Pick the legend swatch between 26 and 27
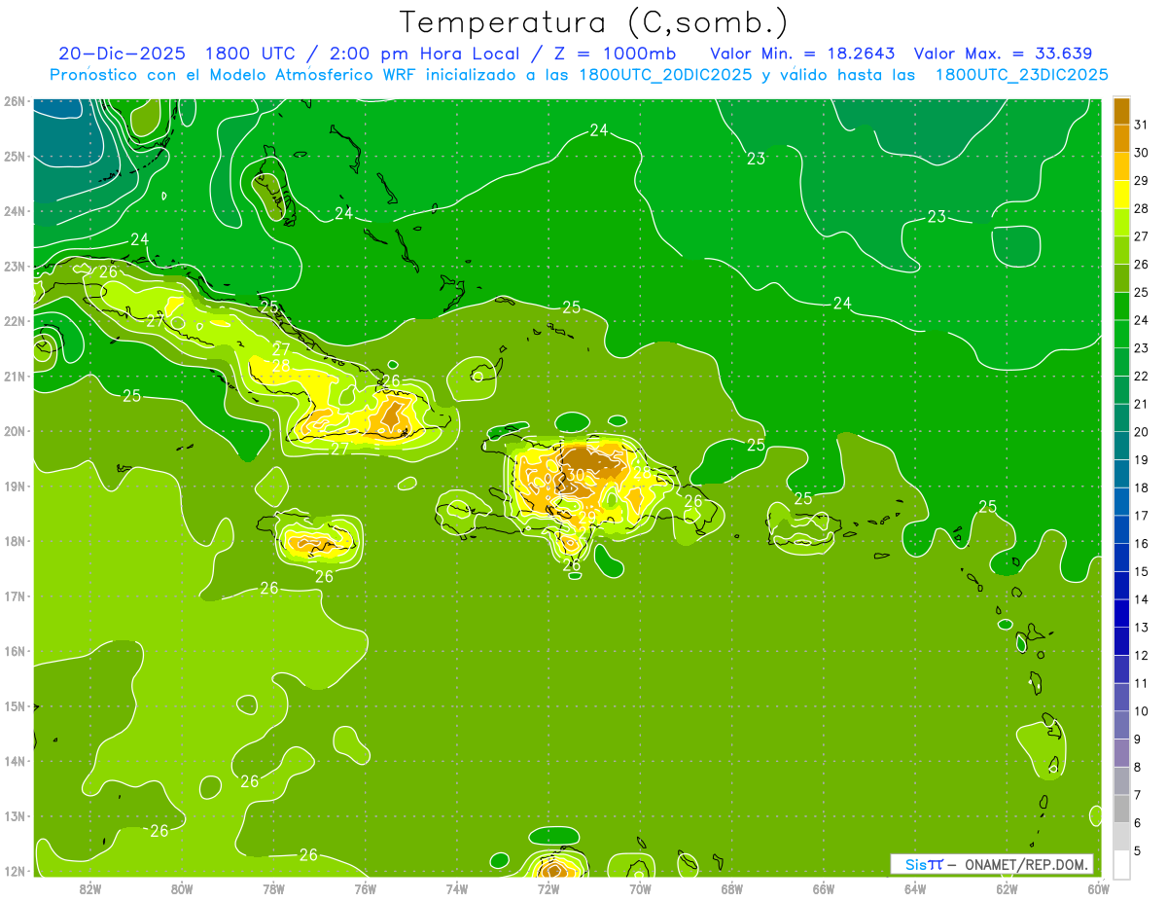The width and height of the screenshot is (1167, 902). coord(1121,250)
